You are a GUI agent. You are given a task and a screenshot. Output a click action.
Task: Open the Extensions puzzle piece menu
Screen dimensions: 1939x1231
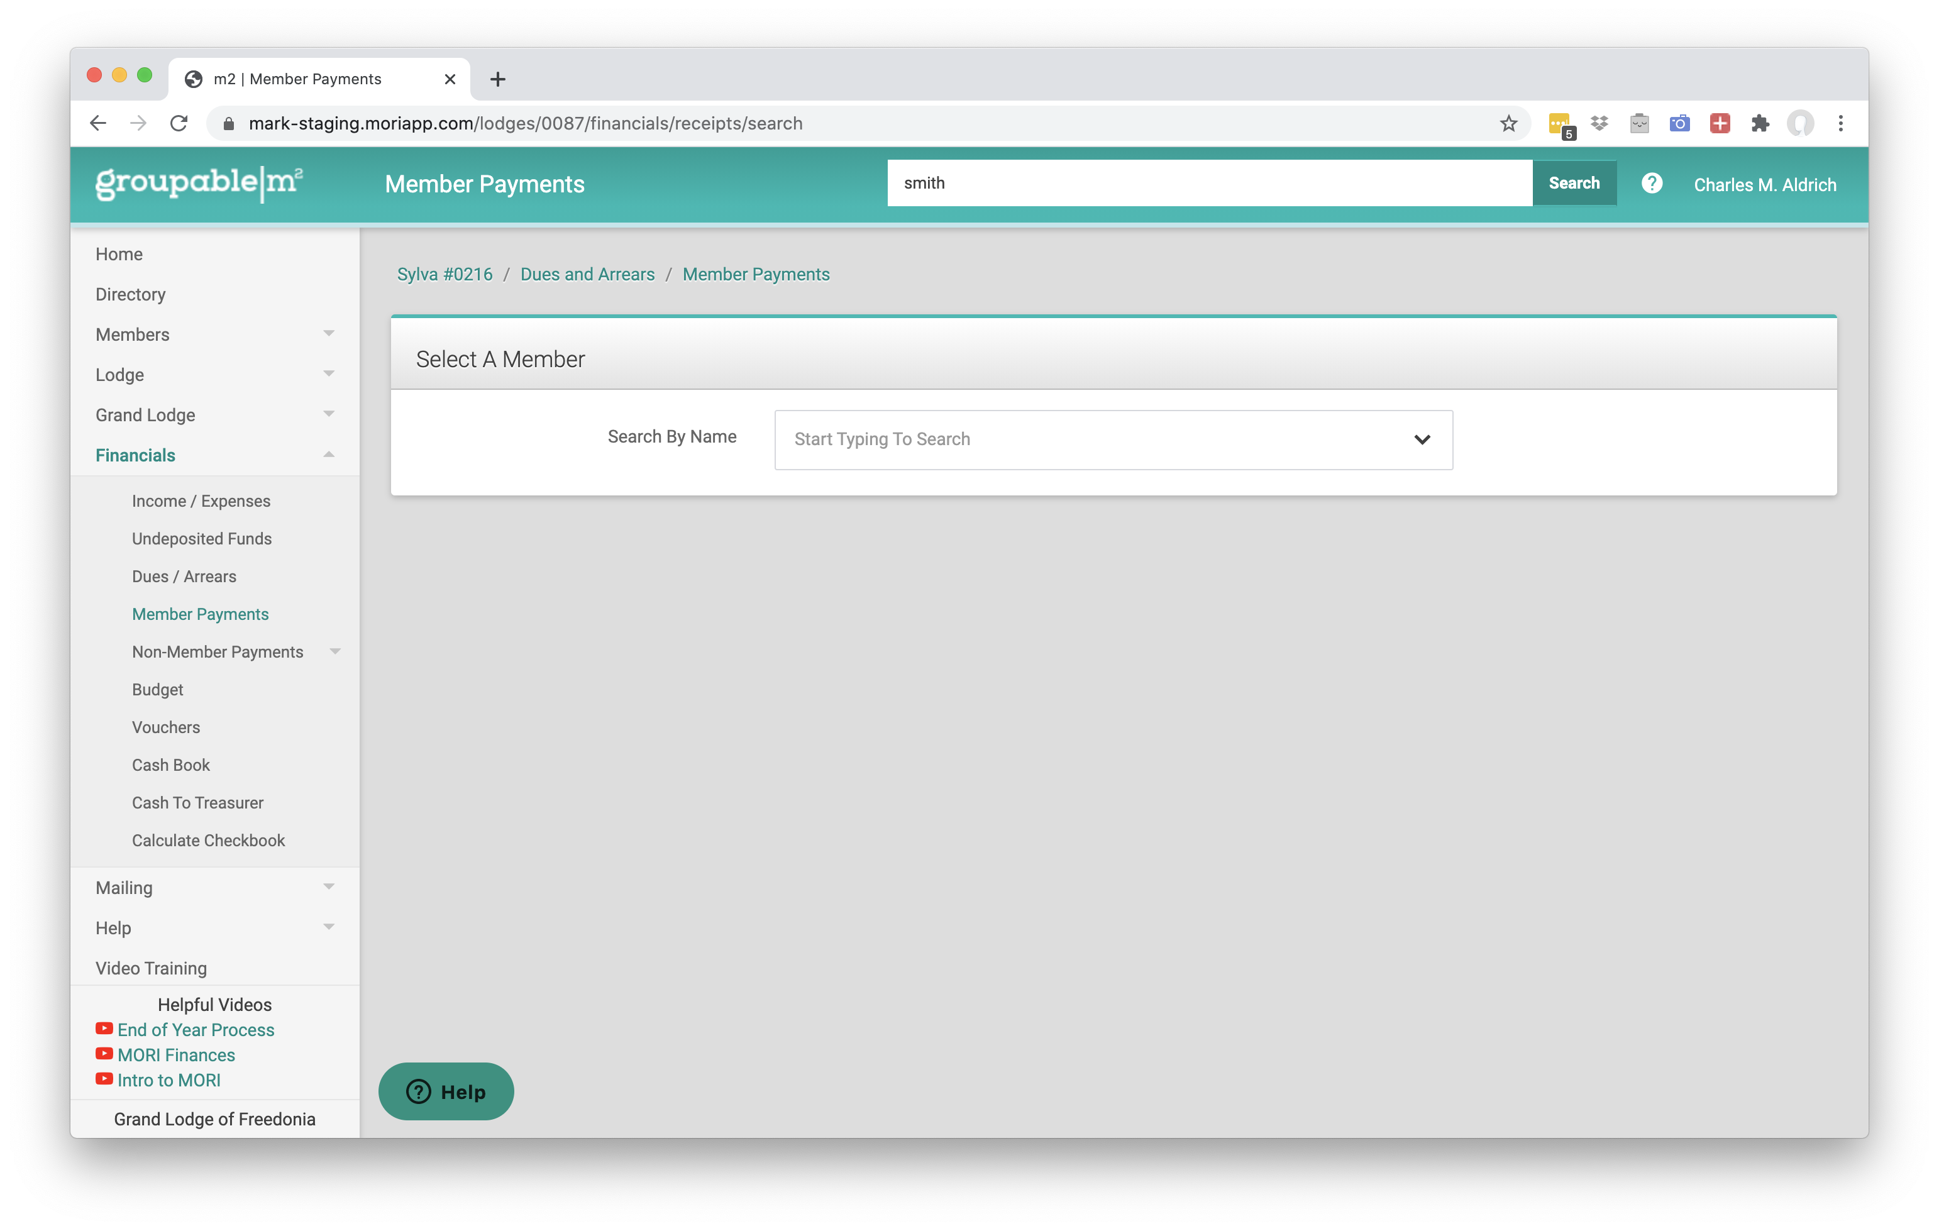[1760, 123]
